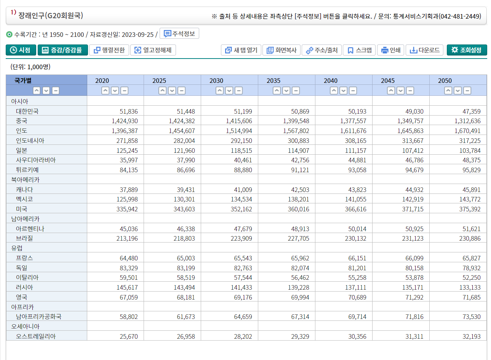The image size is (491, 360).
Task: Click the 2050 year column header
Action: (x=445, y=81)
